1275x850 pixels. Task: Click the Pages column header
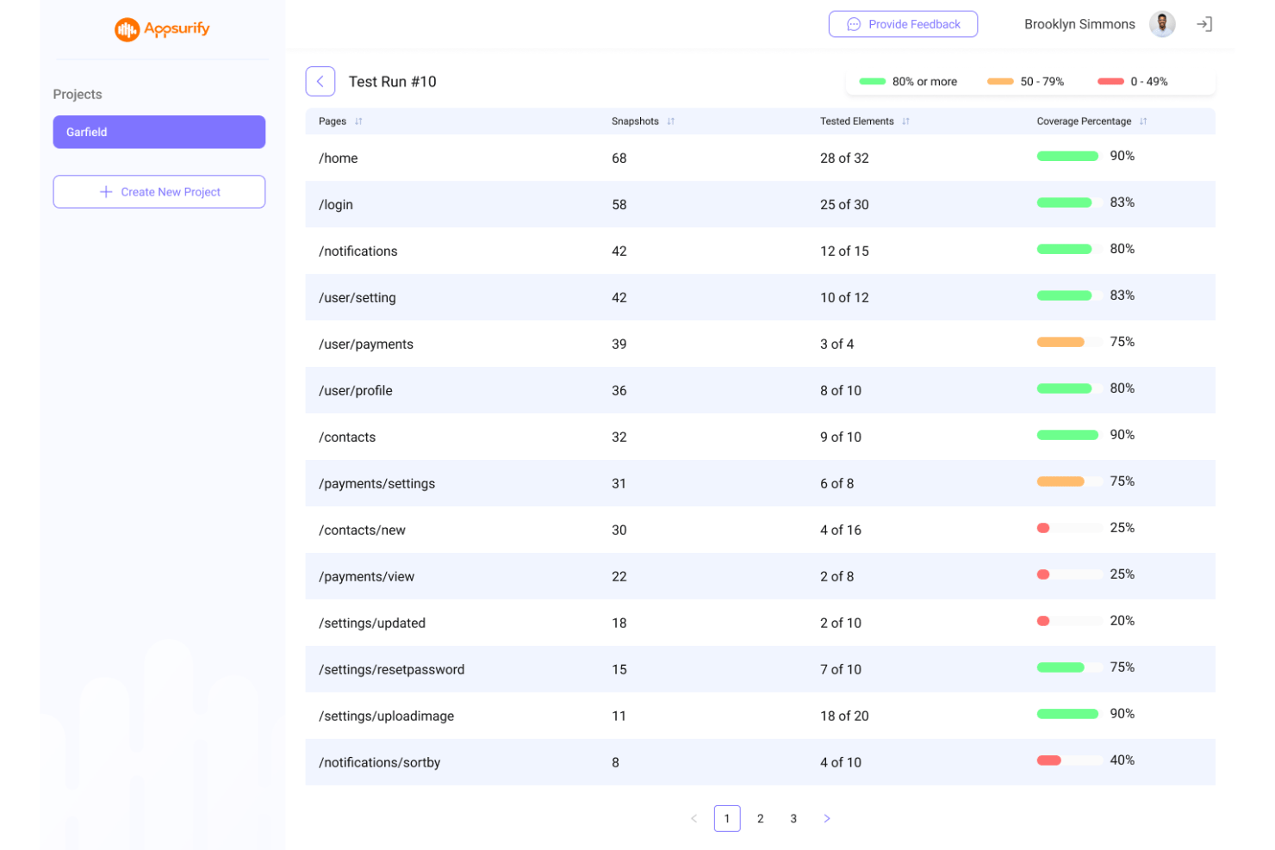333,121
